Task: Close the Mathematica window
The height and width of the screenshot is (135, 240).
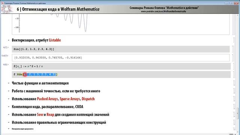Action: coord(236,3)
